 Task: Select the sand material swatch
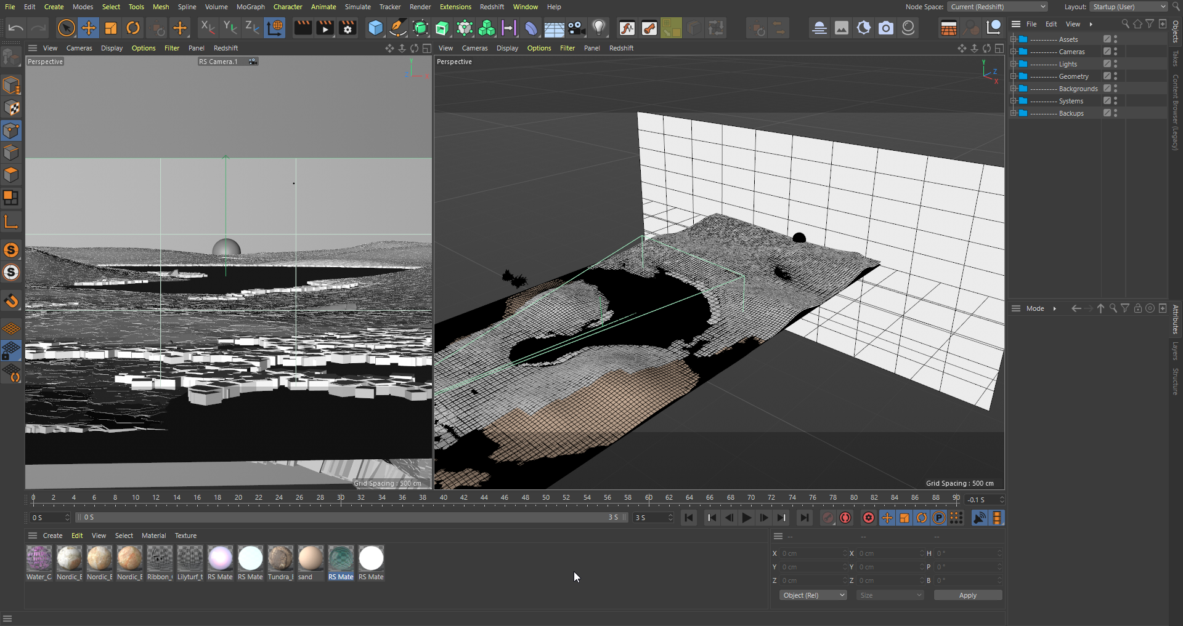click(x=311, y=558)
